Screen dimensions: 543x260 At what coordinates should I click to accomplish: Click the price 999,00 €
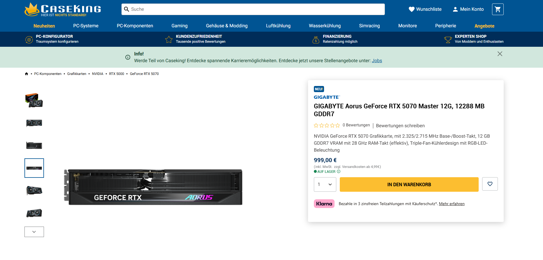point(325,160)
